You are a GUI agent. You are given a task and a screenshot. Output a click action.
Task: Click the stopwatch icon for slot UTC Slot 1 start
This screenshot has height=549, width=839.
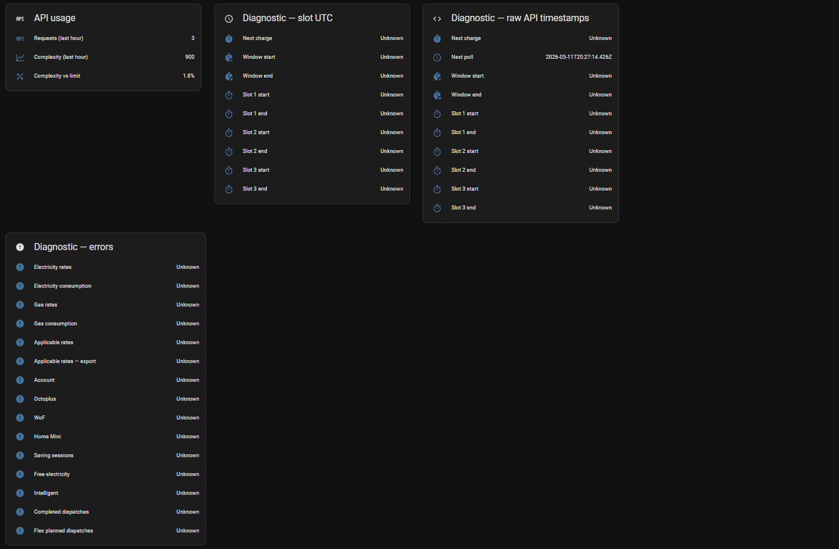point(229,95)
